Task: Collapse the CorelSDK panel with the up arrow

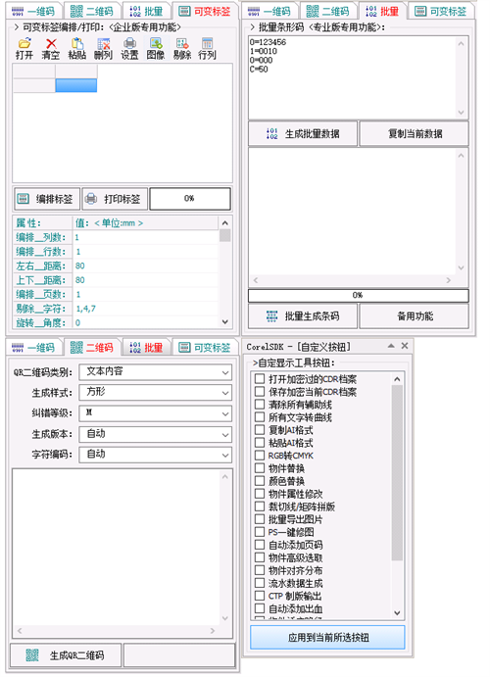Action: (x=391, y=346)
